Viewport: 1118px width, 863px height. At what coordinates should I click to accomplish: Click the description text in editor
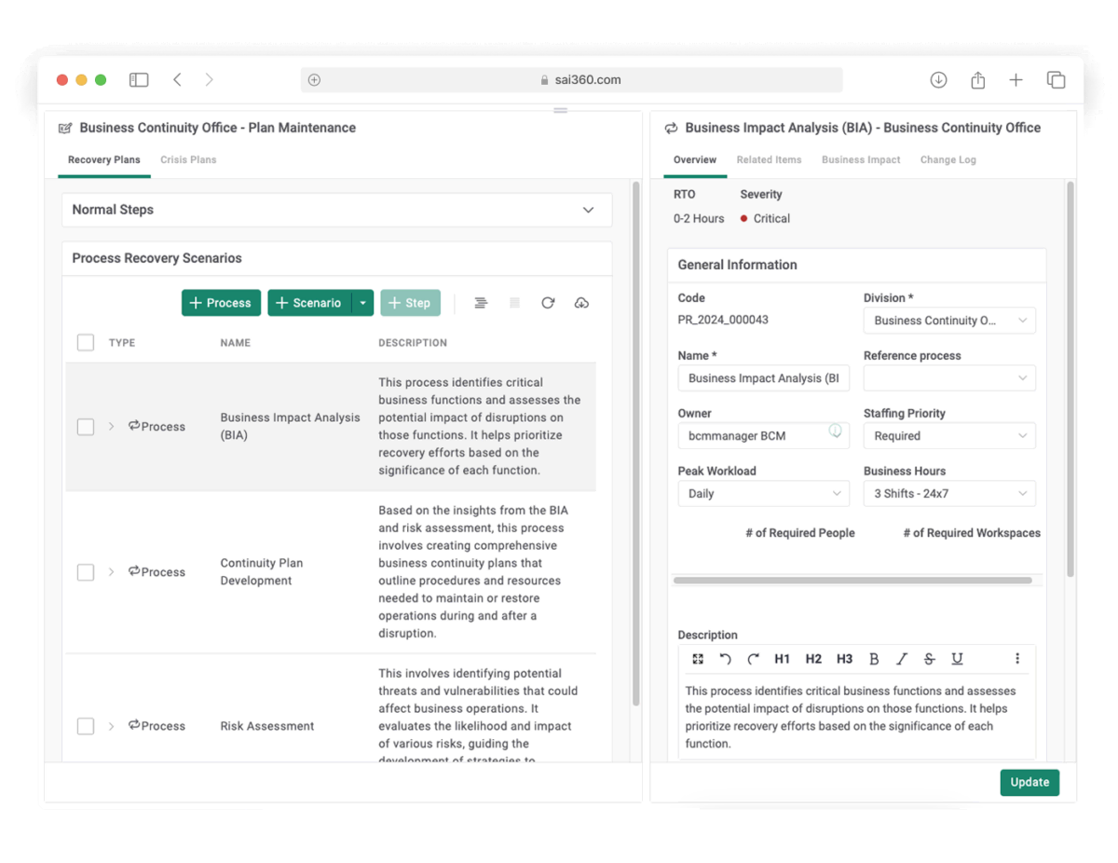pyautogui.click(x=851, y=718)
